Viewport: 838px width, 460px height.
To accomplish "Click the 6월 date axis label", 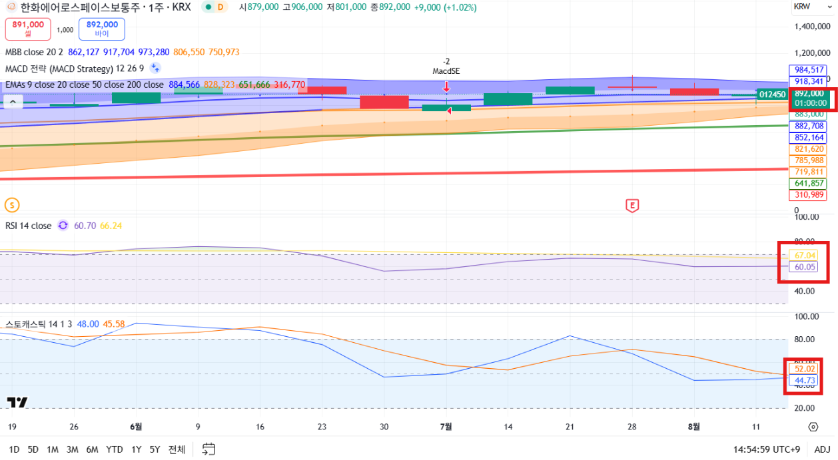I will click(x=136, y=427).
